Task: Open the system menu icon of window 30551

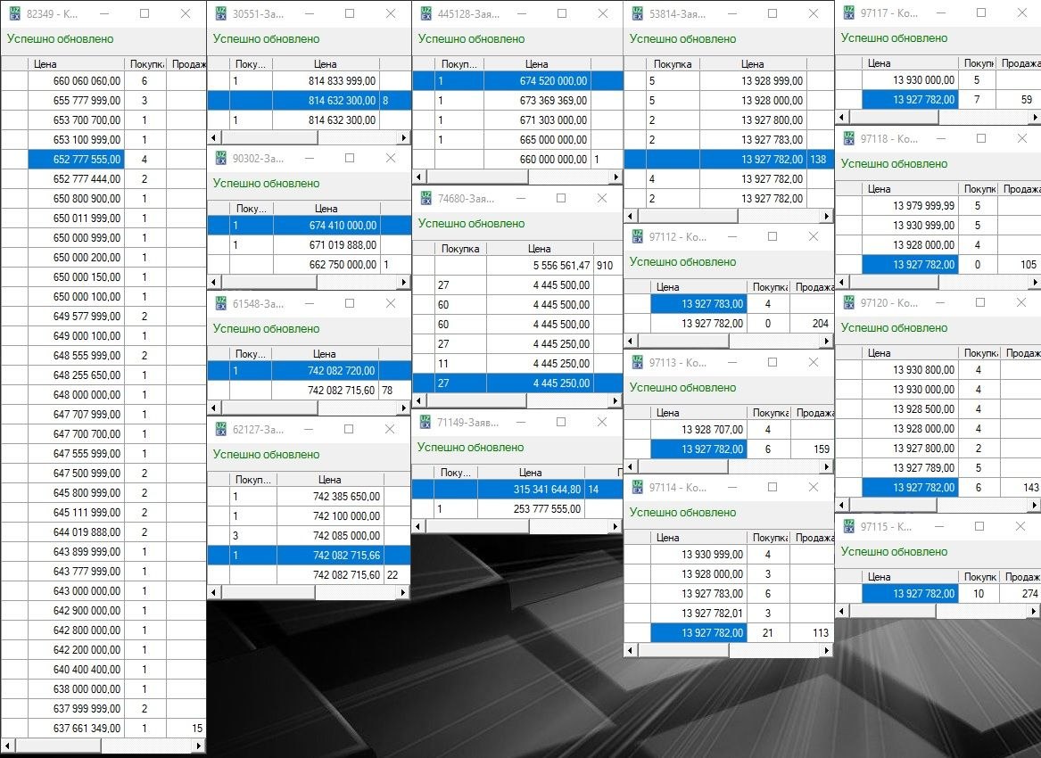Action: click(x=220, y=13)
